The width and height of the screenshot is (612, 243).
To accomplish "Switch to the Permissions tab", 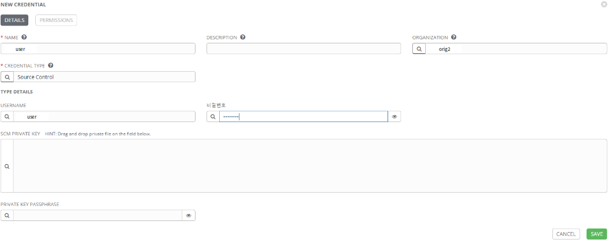I will pyautogui.click(x=56, y=20).
